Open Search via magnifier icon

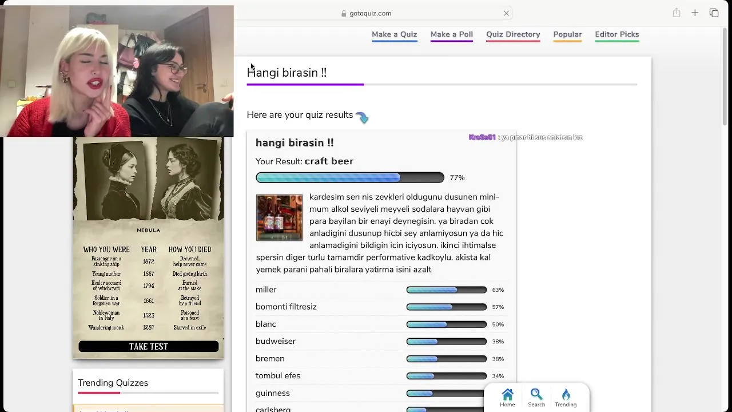pyautogui.click(x=536, y=398)
